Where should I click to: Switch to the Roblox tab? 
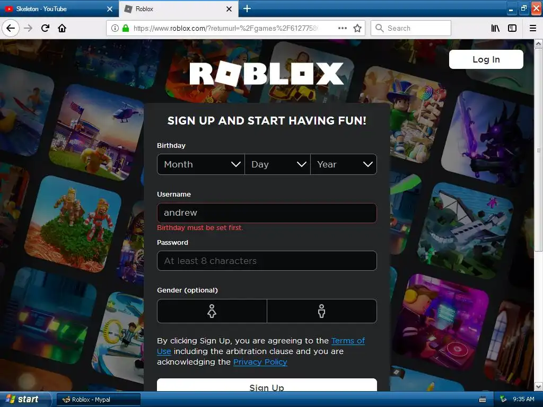[x=178, y=9]
